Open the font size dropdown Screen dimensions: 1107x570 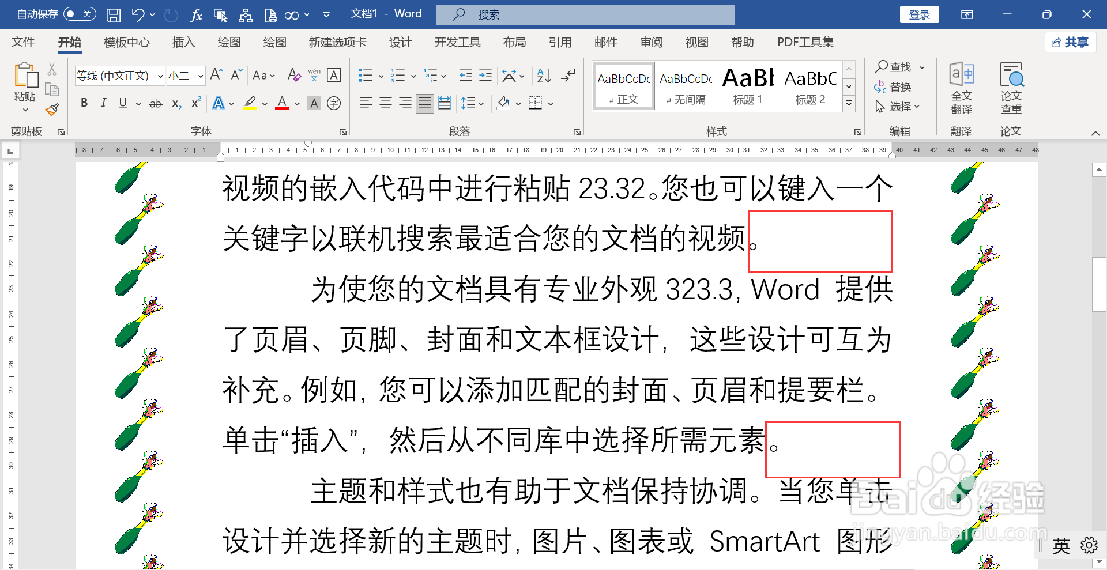[201, 76]
